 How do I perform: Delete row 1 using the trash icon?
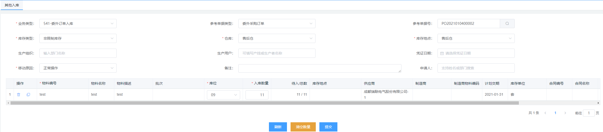pyautogui.click(x=19, y=95)
